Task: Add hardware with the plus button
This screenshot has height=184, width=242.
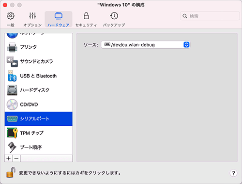Action: [x=9, y=158]
